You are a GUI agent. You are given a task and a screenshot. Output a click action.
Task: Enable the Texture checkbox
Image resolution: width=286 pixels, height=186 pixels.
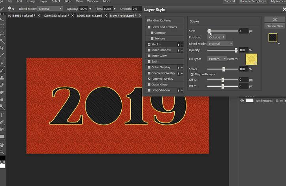point(152,39)
